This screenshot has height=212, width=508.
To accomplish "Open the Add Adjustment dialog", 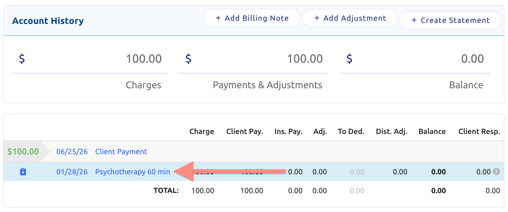I will [350, 18].
